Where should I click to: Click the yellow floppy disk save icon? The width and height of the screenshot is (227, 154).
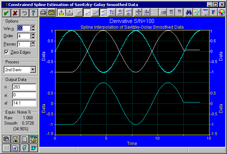[15, 139]
